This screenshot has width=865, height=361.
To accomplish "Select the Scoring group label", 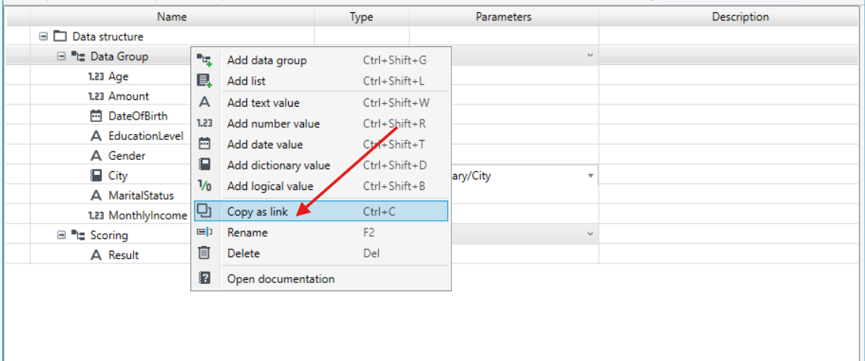I will click(109, 235).
